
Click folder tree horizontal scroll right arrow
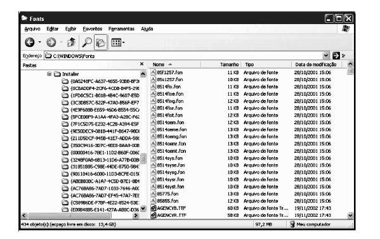coord(136,216)
